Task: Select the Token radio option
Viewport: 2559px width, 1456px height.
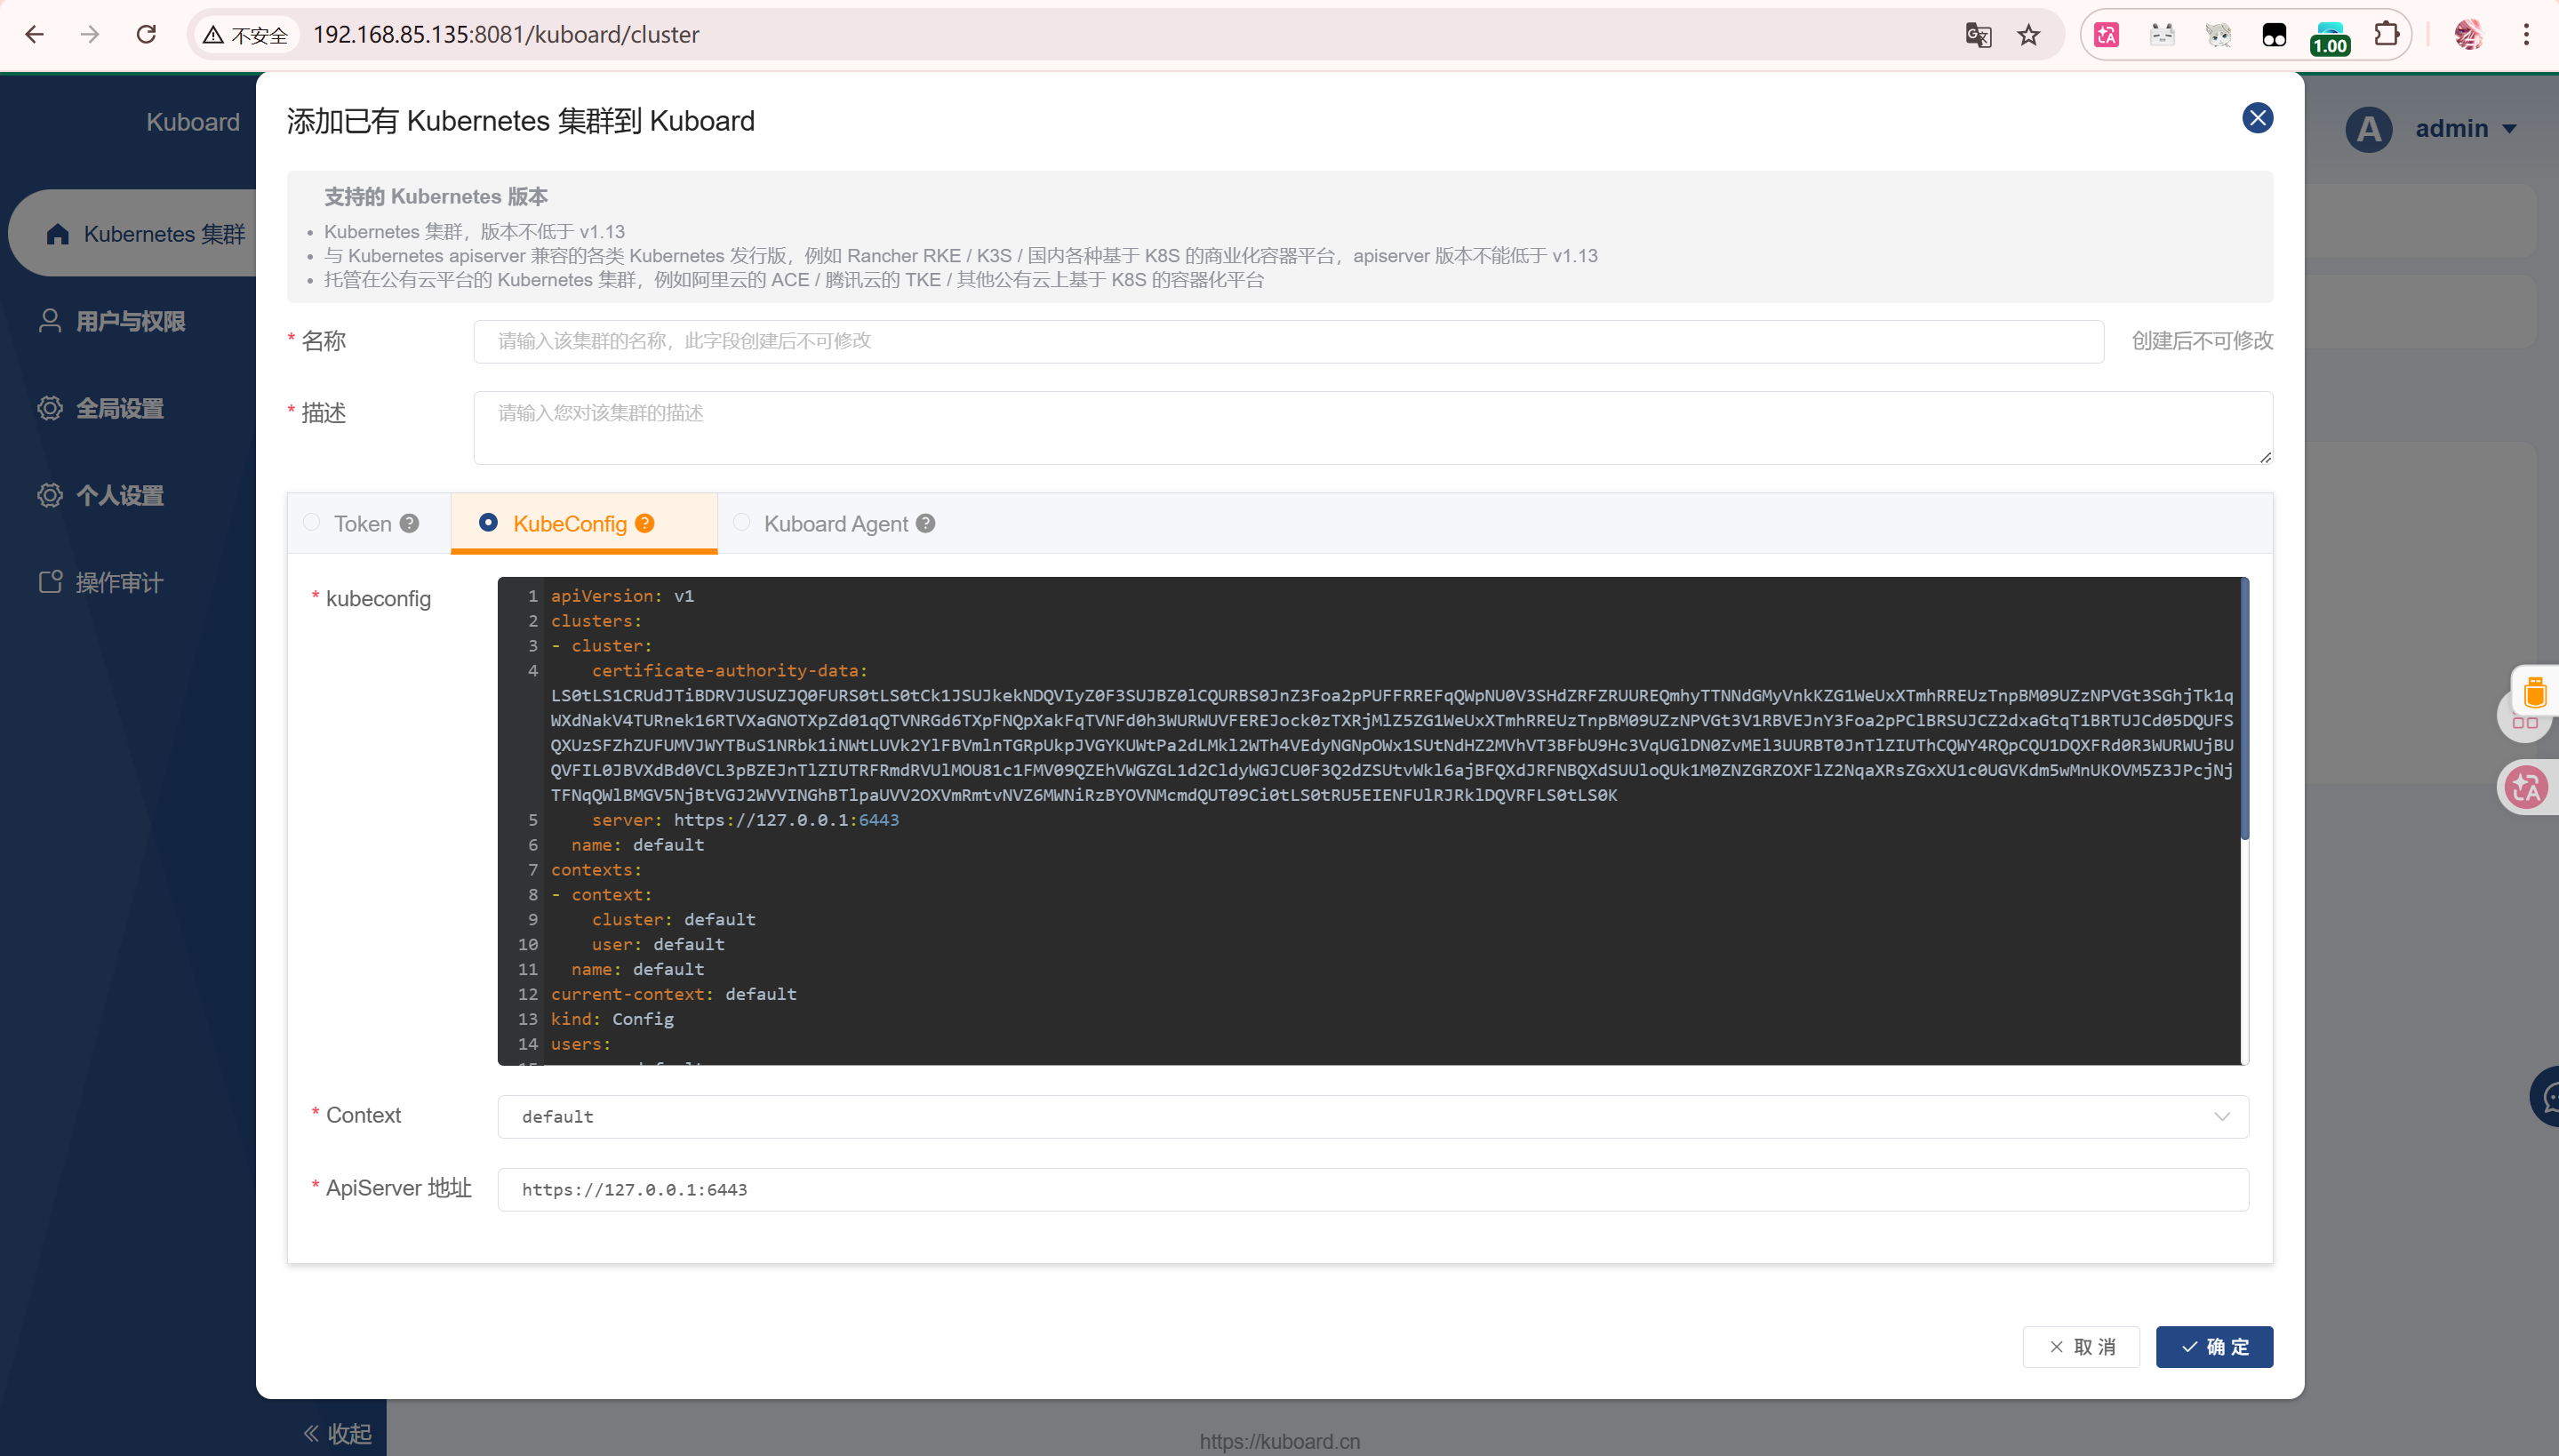Action: tap(312, 522)
